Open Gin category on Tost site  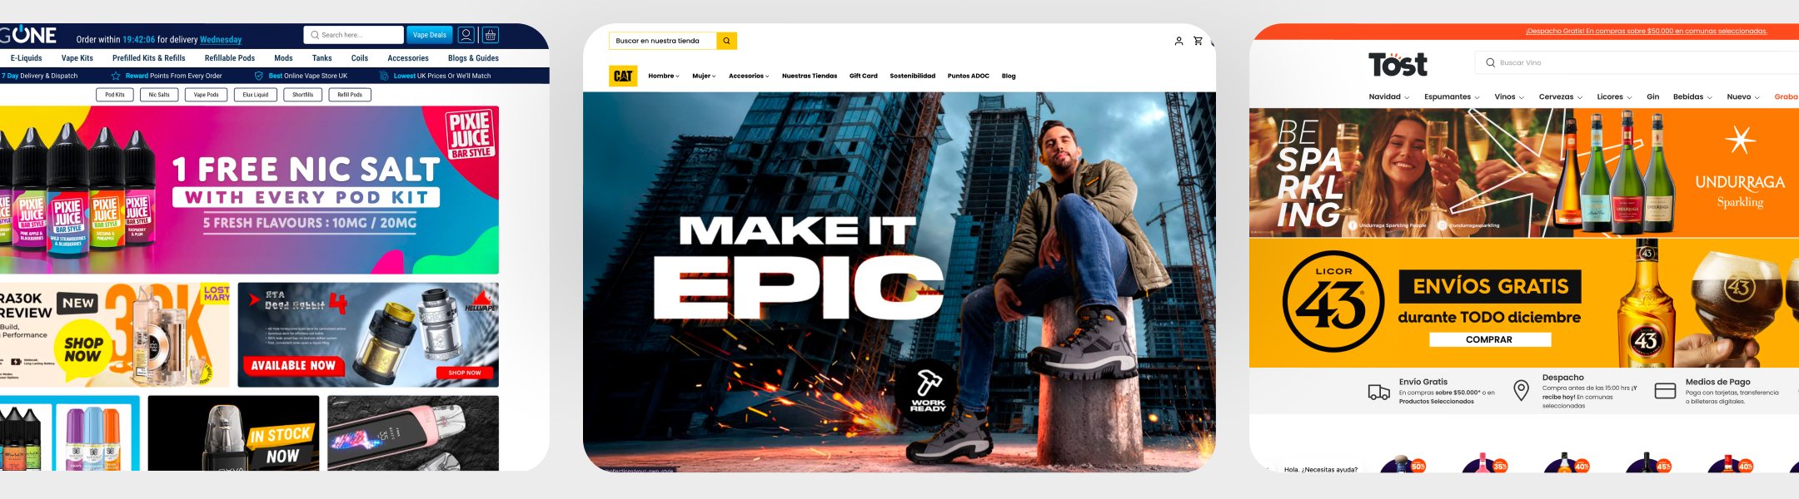1653,97
